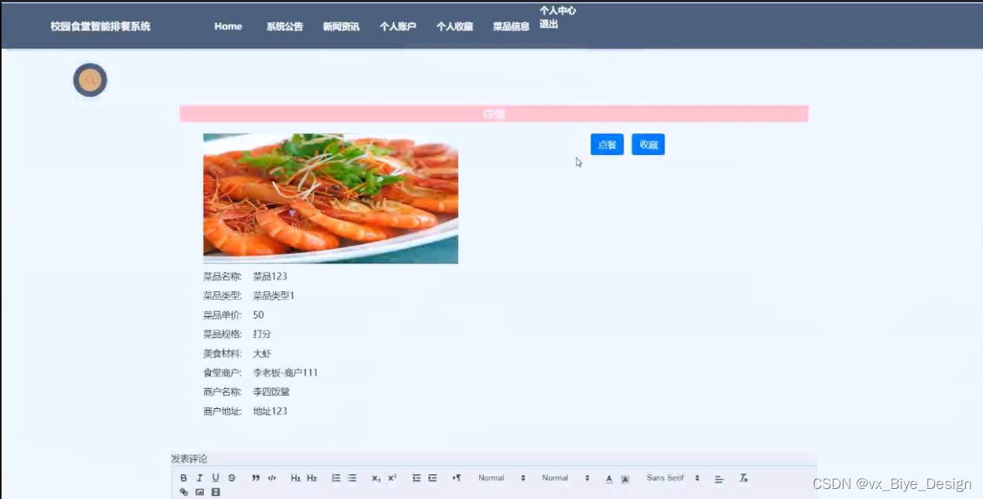This screenshot has height=499, width=983.
Task: Click the 菜品类型1 value text
Action: pyautogui.click(x=274, y=296)
